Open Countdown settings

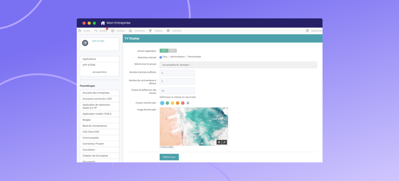pyautogui.click(x=99, y=150)
